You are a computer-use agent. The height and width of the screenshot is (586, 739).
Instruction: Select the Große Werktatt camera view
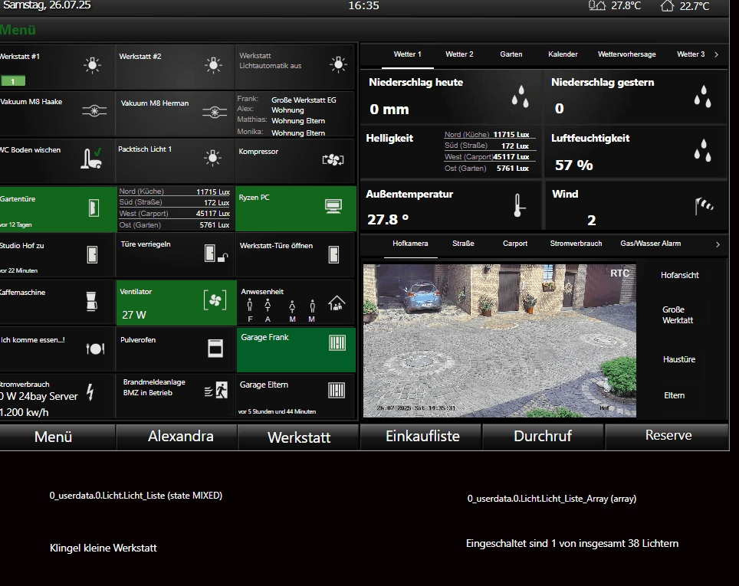[678, 315]
